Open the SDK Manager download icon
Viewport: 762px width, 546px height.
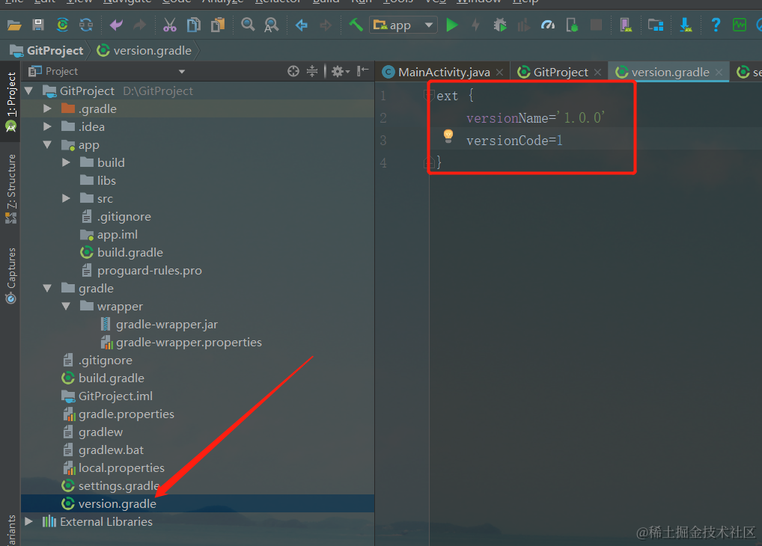[686, 25]
